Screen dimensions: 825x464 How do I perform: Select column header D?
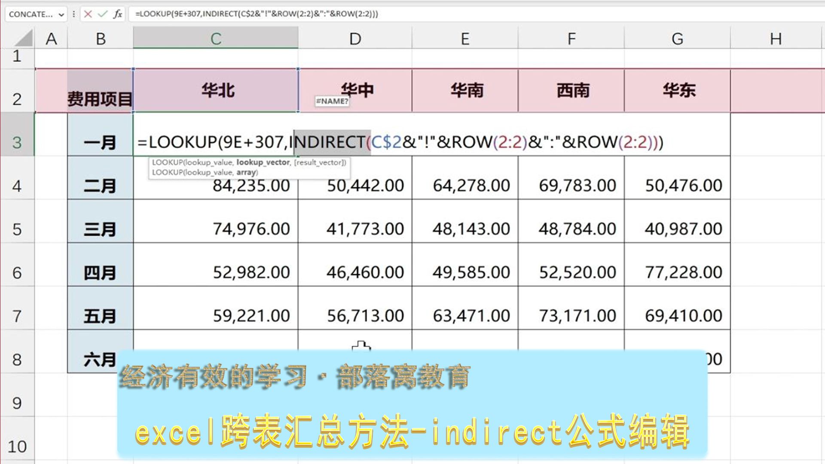[x=355, y=38]
